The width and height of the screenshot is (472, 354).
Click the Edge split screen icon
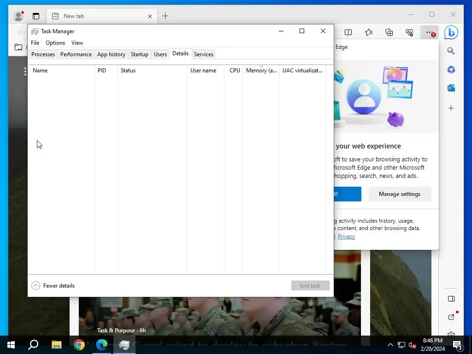pyautogui.click(x=348, y=32)
